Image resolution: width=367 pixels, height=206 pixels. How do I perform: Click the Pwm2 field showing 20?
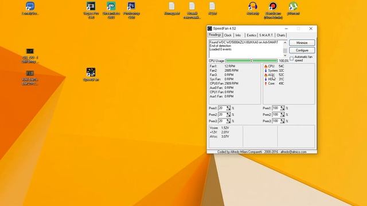pos(222,114)
